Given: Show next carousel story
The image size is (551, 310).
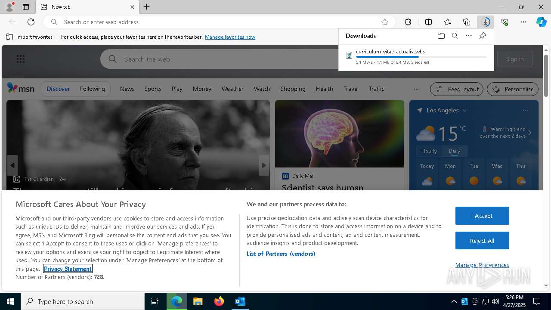Looking at the screenshot, I should pos(264,165).
